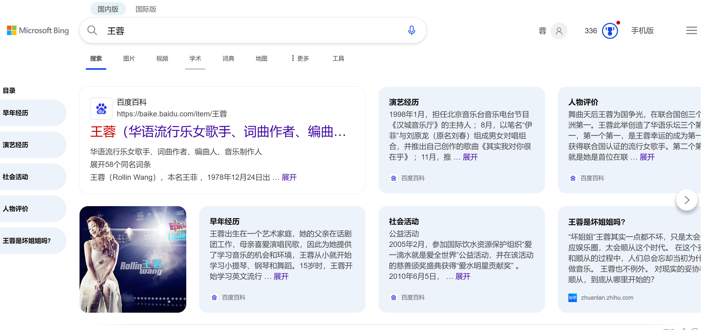
Task: Open the 学术 tab
Action: point(195,58)
